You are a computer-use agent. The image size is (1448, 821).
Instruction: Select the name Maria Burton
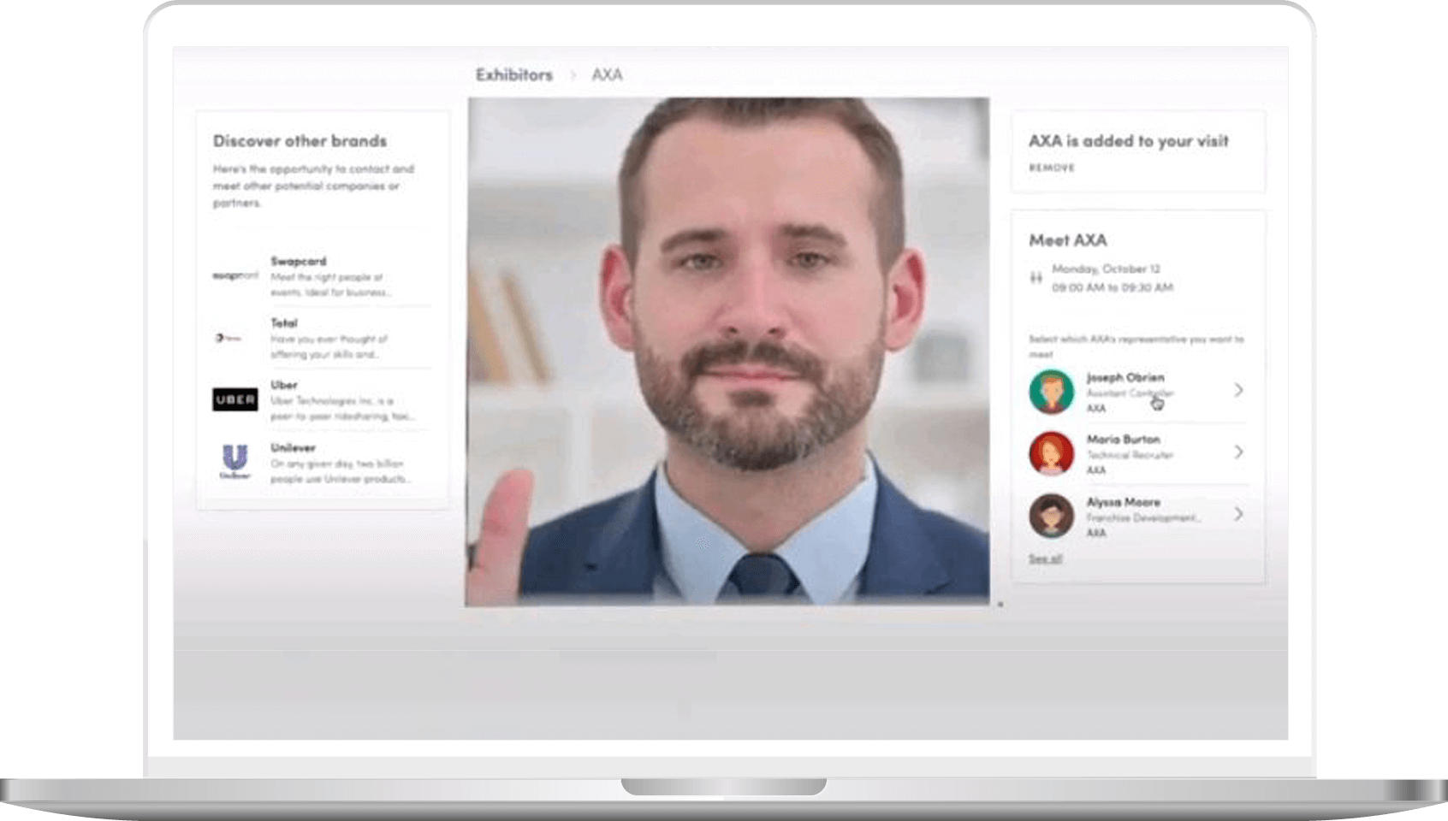[x=1123, y=439]
